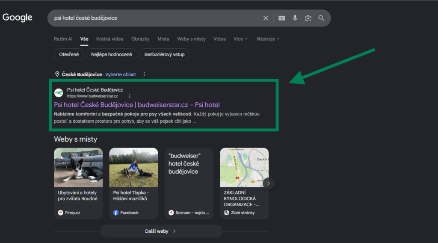Screen dimensions: 438x243
Task: Click the Zlaté stránky source icon
Action: (x=227, y=213)
